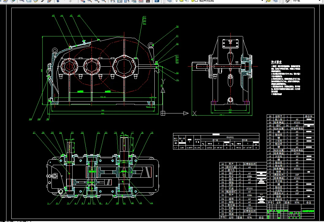Open the Properties palette icon

112,1
